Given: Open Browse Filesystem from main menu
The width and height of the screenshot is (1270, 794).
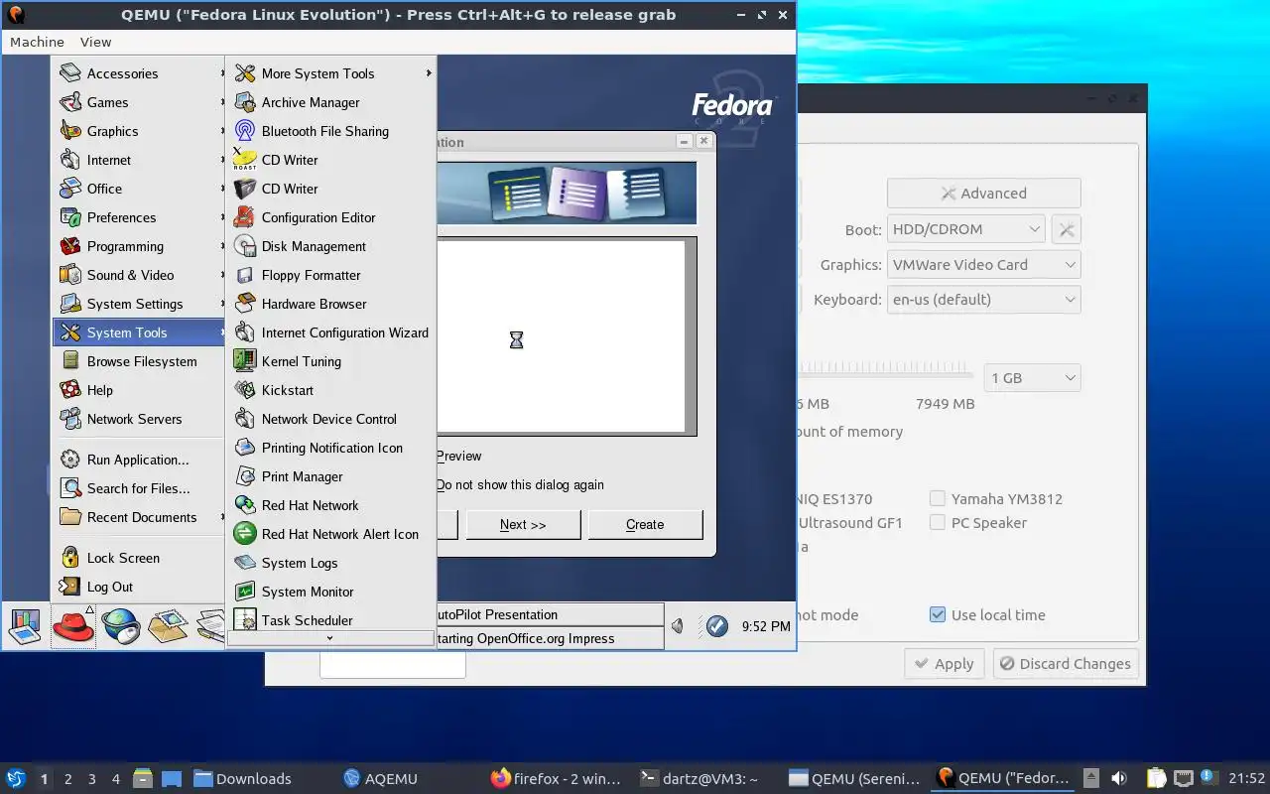Looking at the screenshot, I should click(x=139, y=361).
